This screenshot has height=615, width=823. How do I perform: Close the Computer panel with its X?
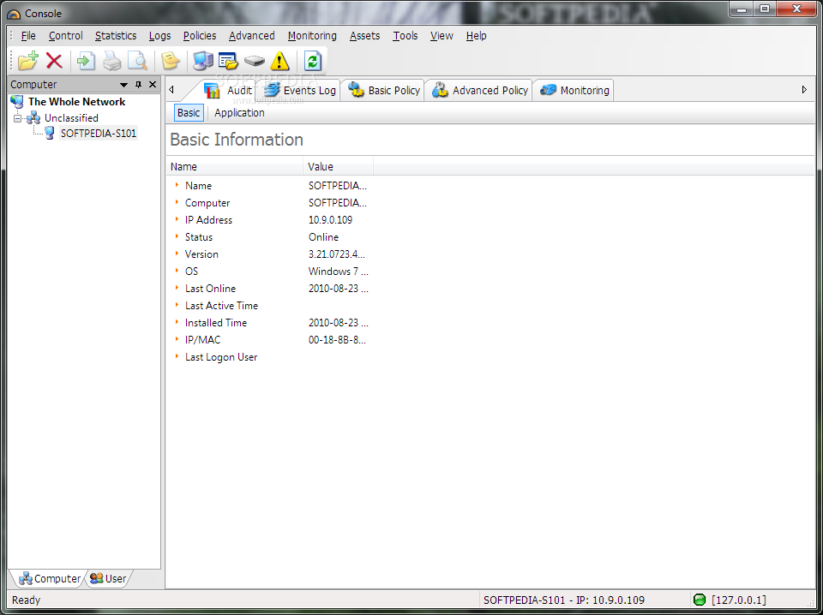[153, 85]
